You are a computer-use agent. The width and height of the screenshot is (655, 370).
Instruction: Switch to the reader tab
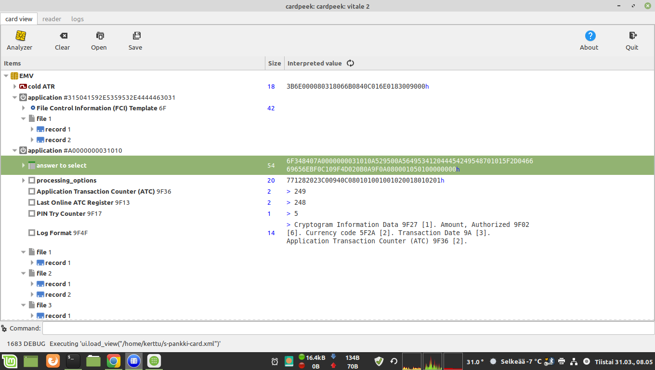[x=52, y=19]
